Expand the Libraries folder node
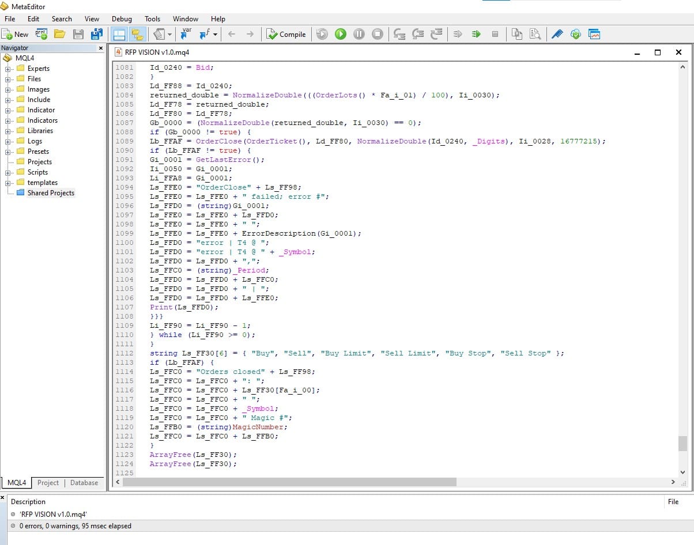The width and height of the screenshot is (694, 545). tap(8, 131)
